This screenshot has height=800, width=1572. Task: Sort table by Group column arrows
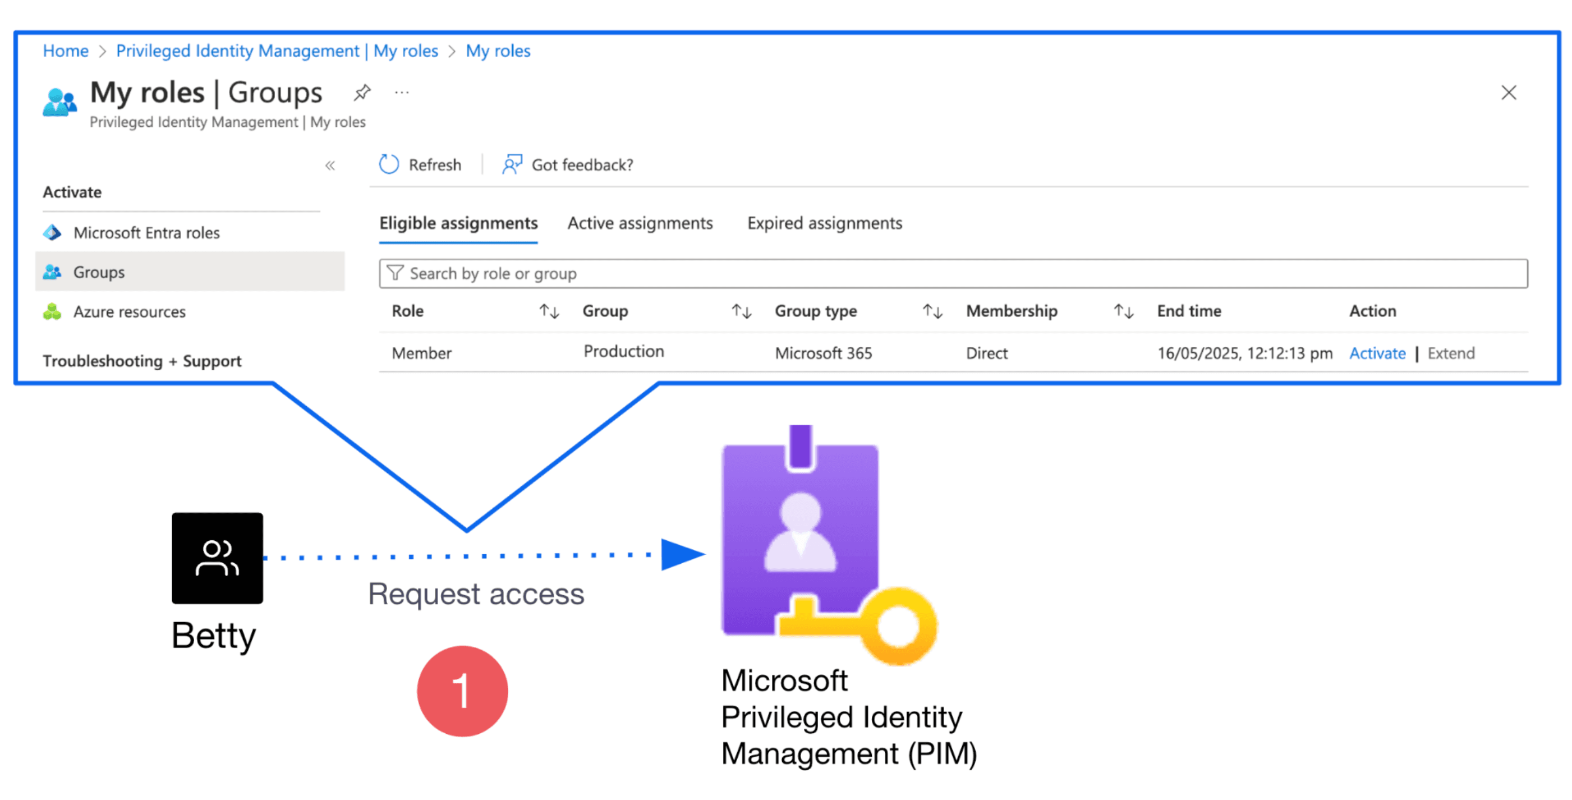(742, 311)
